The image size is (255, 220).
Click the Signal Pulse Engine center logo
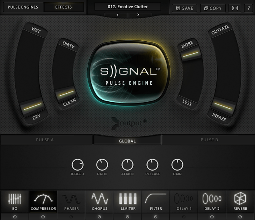click(128, 73)
